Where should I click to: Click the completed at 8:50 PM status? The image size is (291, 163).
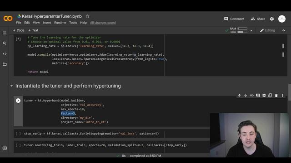(x=145, y=156)
